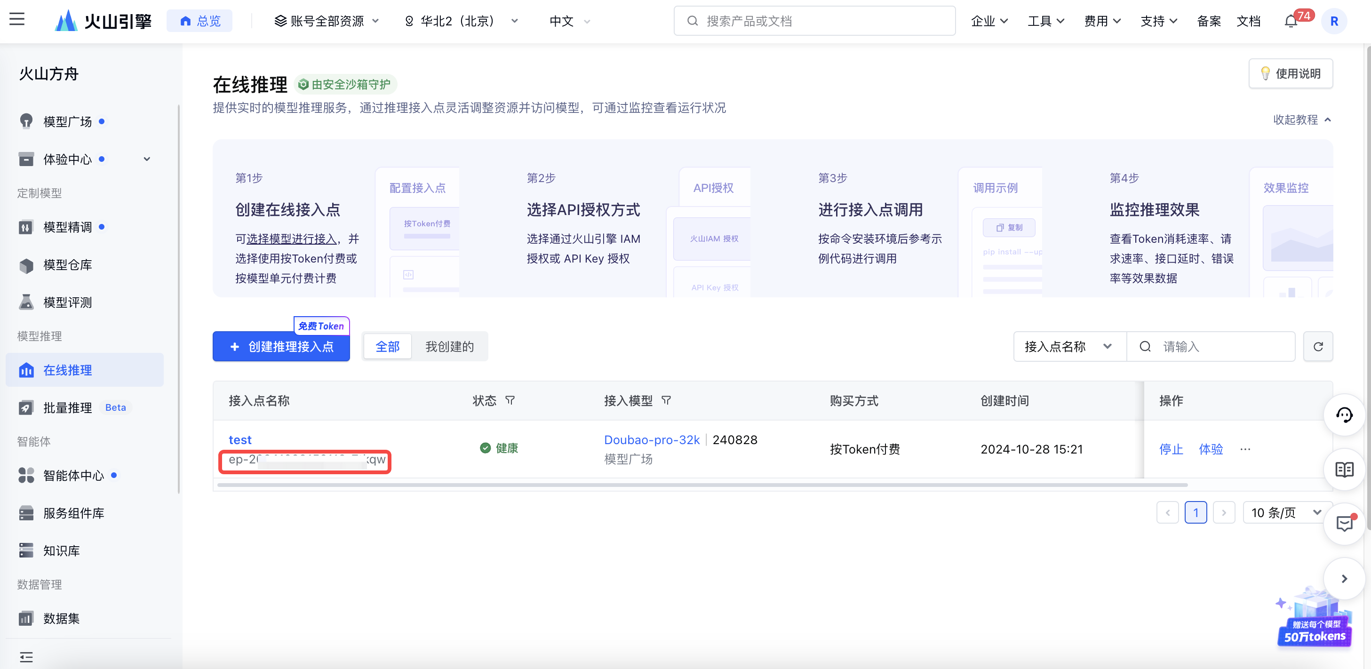Select the 全部 filter tab

pyautogui.click(x=388, y=347)
